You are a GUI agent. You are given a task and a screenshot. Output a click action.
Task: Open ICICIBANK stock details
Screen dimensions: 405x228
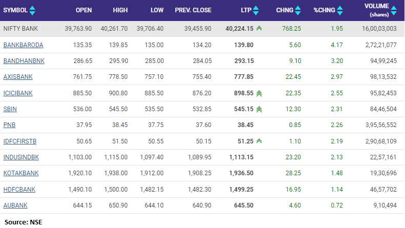tap(19, 93)
